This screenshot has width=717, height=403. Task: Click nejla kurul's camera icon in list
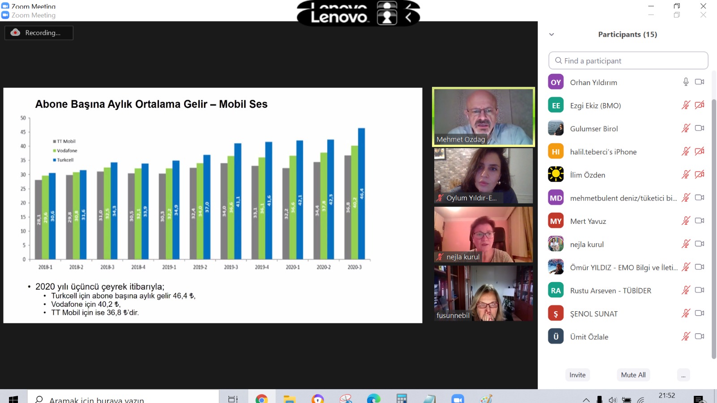pyautogui.click(x=700, y=244)
